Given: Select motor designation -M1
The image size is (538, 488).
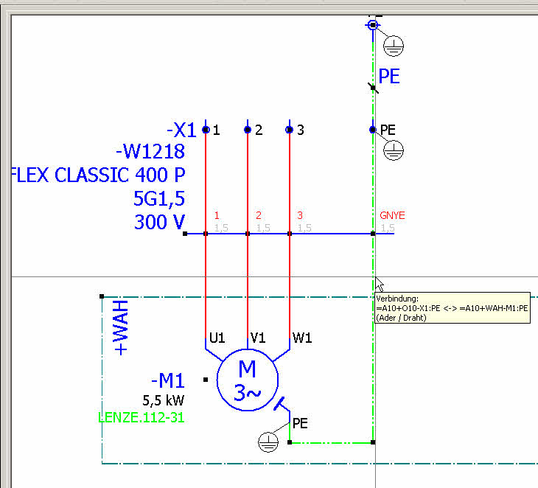Looking at the screenshot, I should click(x=168, y=380).
